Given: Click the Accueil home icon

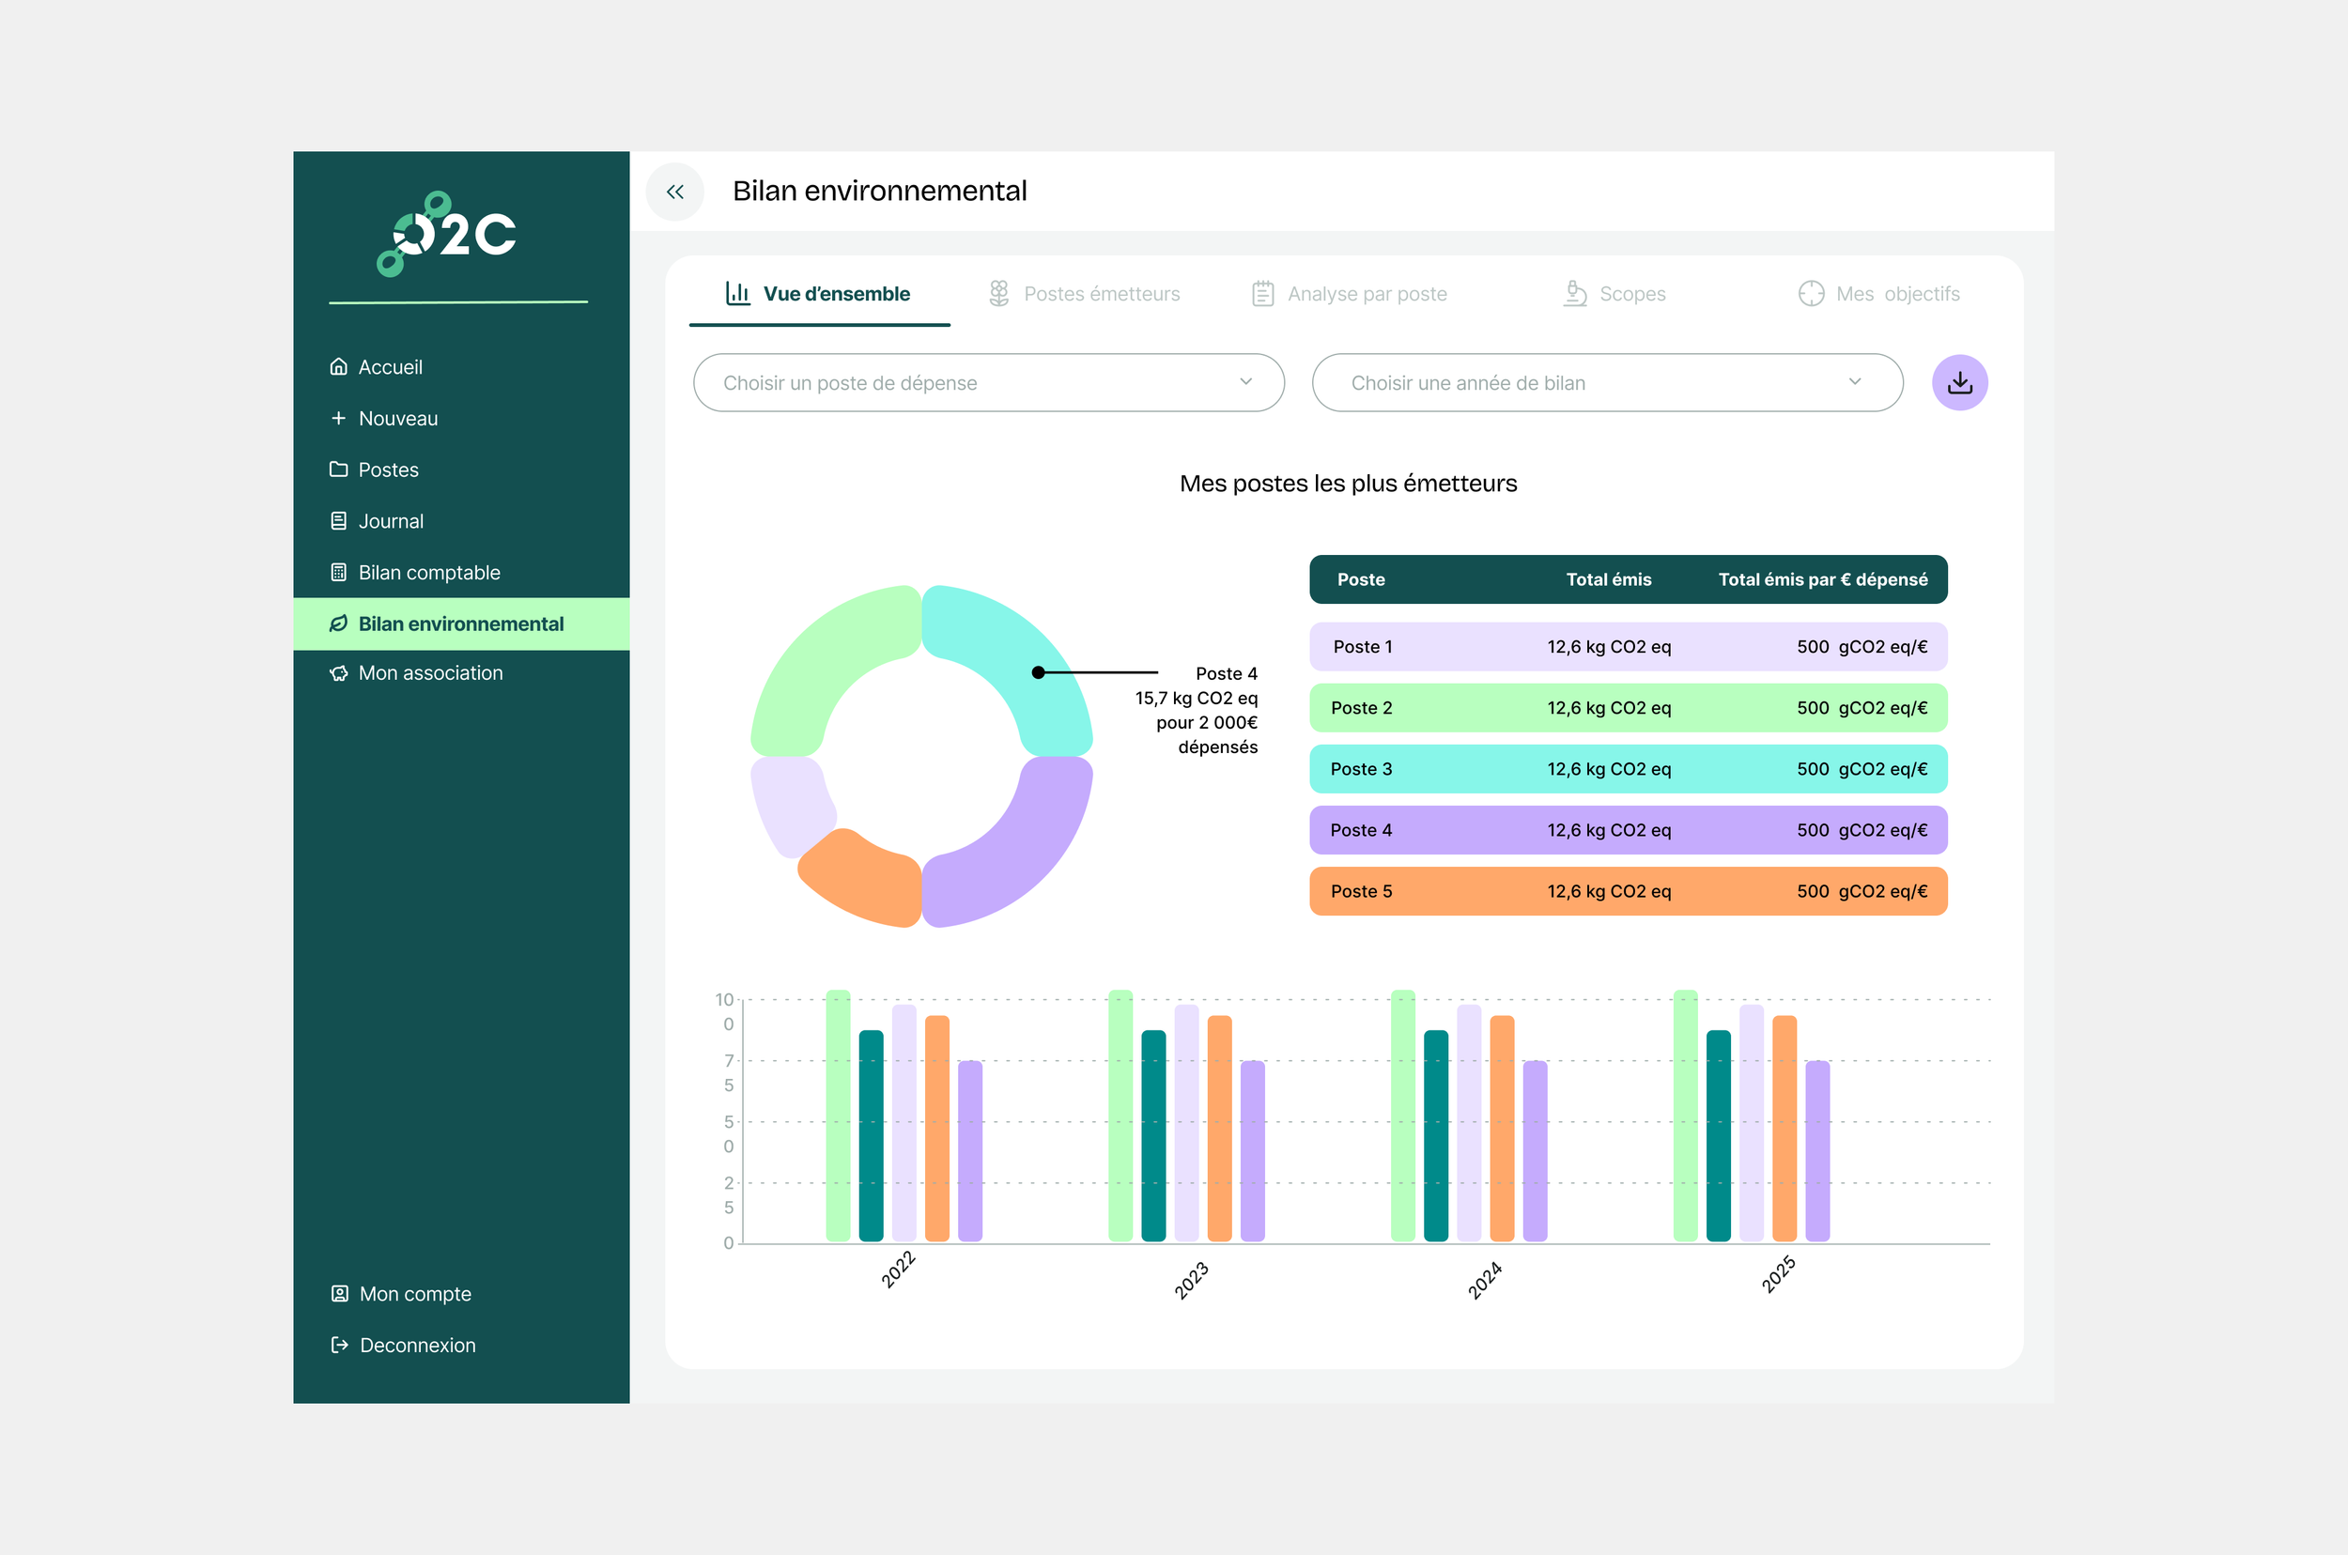Looking at the screenshot, I should coord(338,367).
